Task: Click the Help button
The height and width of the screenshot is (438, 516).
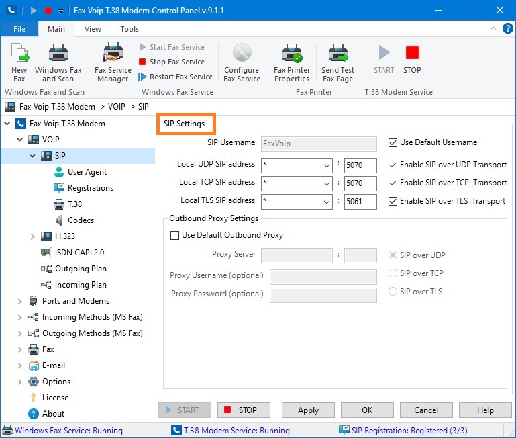Action: click(x=485, y=410)
